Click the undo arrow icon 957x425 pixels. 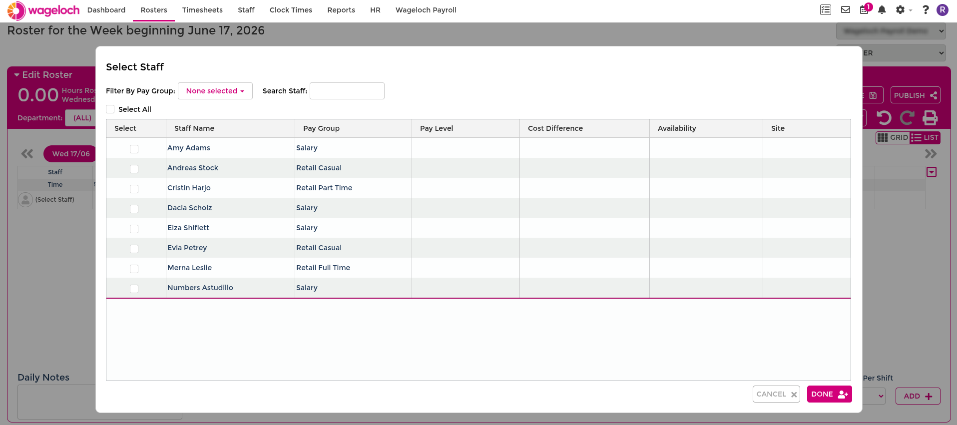coord(884,118)
